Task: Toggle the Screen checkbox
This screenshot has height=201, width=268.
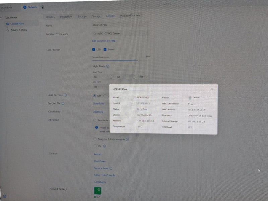Action: point(105,49)
